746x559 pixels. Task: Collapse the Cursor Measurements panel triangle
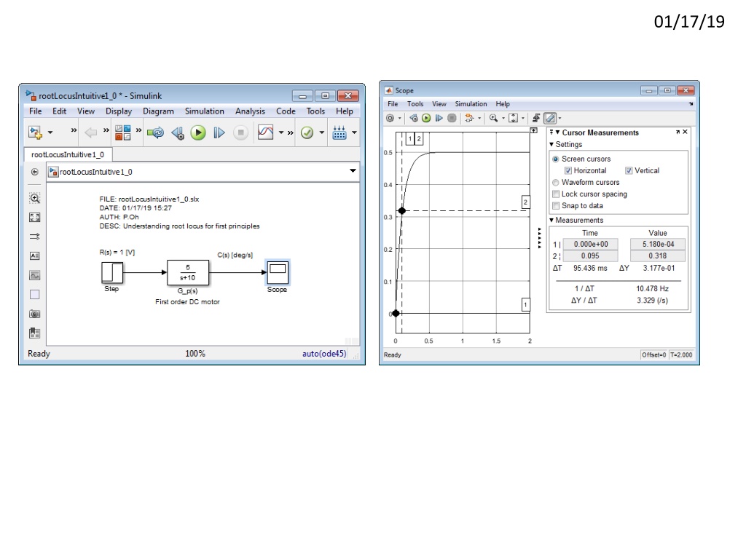pos(557,132)
